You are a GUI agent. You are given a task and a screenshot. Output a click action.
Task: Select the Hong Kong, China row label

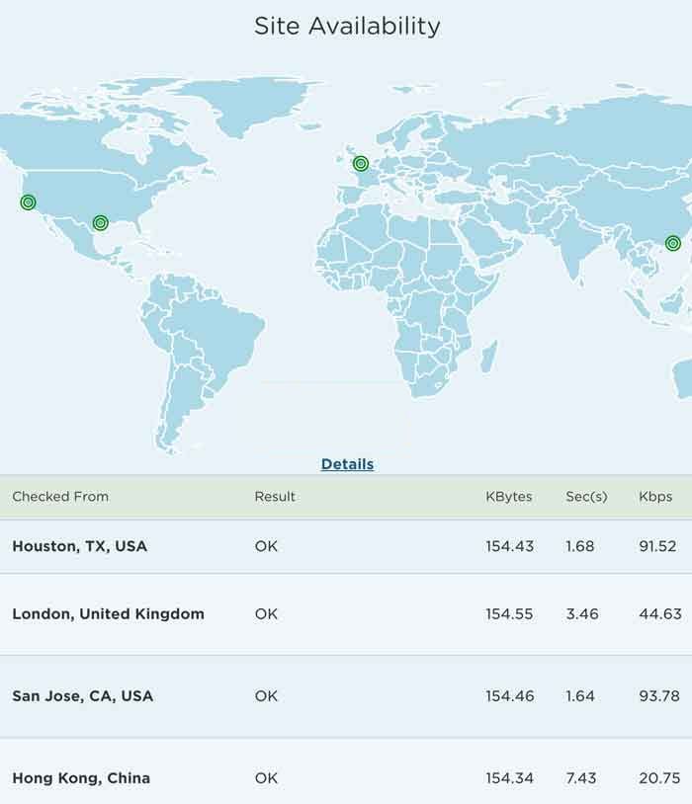point(81,778)
